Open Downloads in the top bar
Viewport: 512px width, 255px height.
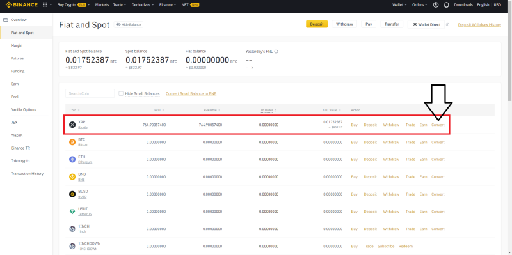[x=463, y=5]
